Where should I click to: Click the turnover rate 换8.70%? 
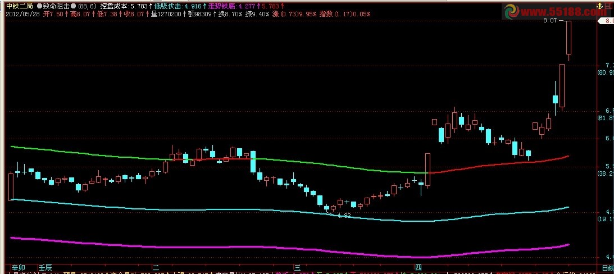[x=231, y=14]
